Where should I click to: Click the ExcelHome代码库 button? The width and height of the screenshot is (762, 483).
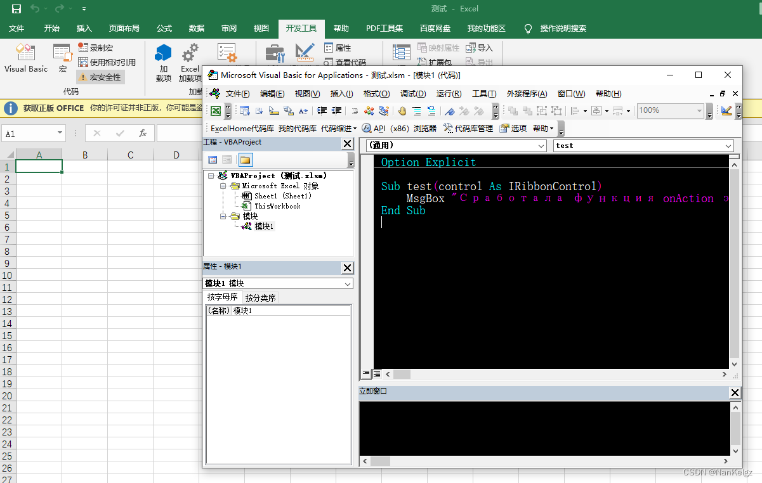click(243, 127)
